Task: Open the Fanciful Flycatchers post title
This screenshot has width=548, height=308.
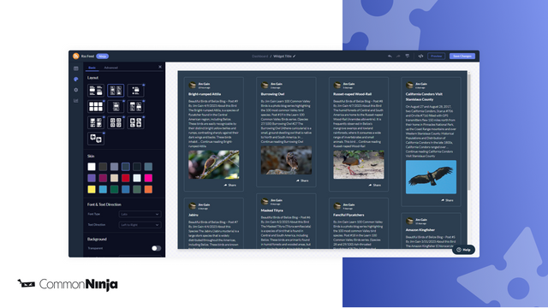Action: (x=348, y=215)
